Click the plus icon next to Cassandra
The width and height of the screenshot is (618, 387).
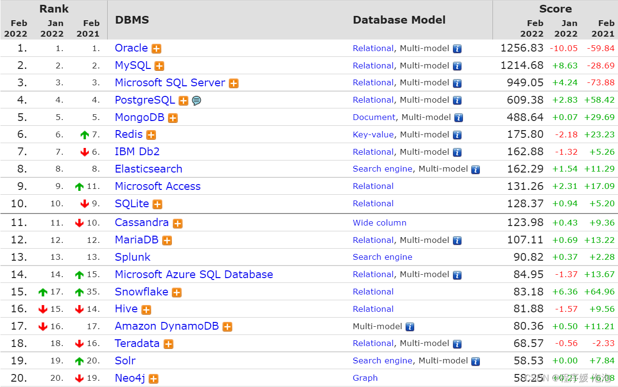click(178, 223)
